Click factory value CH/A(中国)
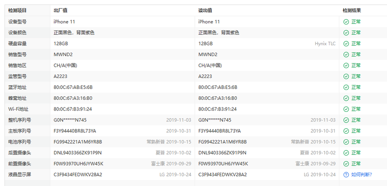 click(65, 66)
